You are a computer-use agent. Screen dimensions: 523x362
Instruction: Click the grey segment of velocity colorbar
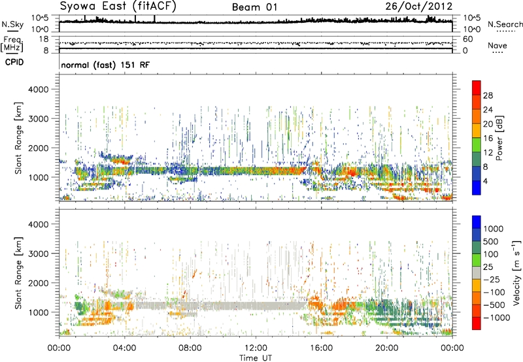477,272
